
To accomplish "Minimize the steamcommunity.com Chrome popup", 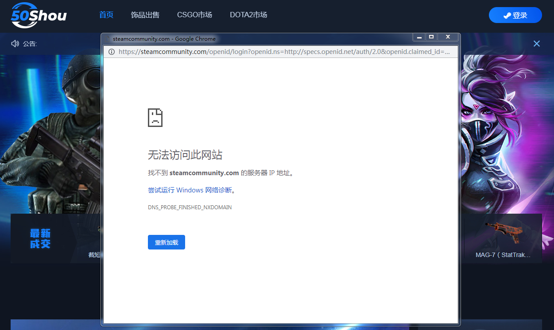I will point(419,37).
